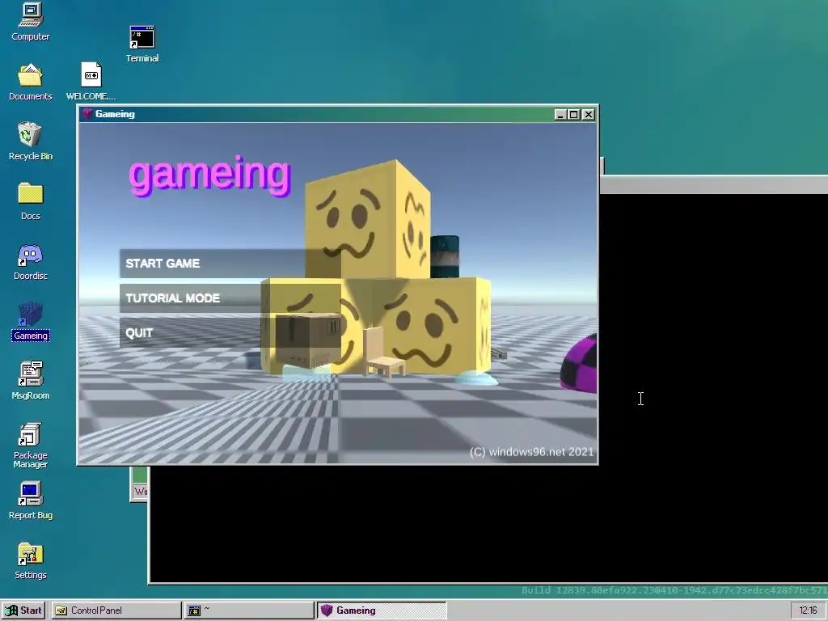Screen dimensions: 828x621
Task: Click the taskbar clock showing 12:16
Action: pyautogui.click(x=808, y=610)
